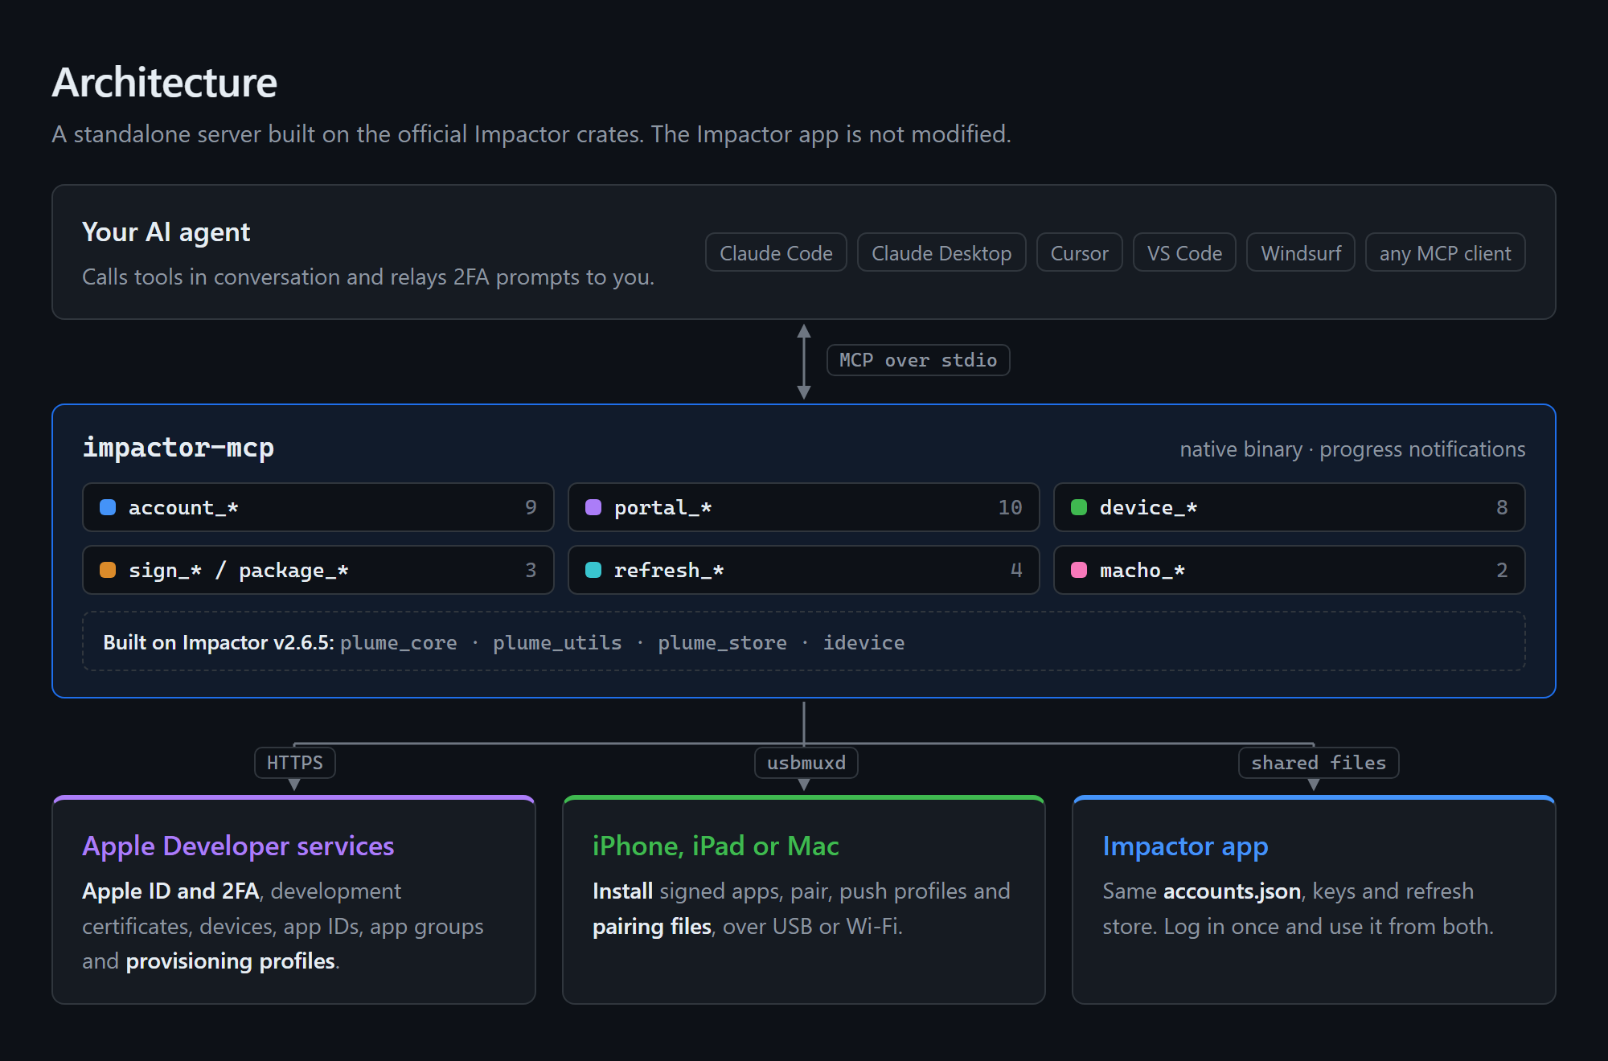Viewport: 1608px width, 1061px height.
Task: Click the orange square beside sign_* / package_*
Action: click(108, 570)
